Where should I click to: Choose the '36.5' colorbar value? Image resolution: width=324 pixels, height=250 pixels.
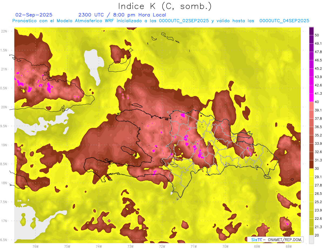pyautogui.click(x=318, y=127)
